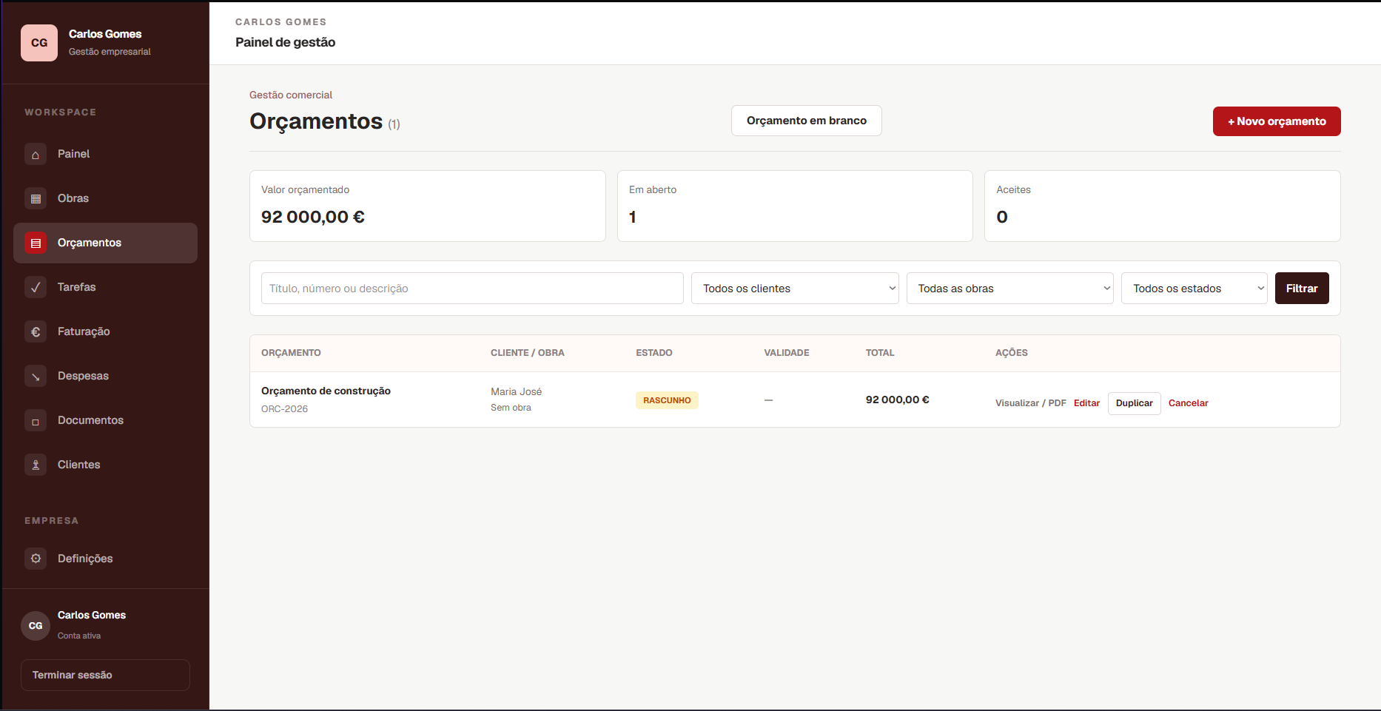Open the Documentos square icon
1381x711 pixels.
pos(36,420)
